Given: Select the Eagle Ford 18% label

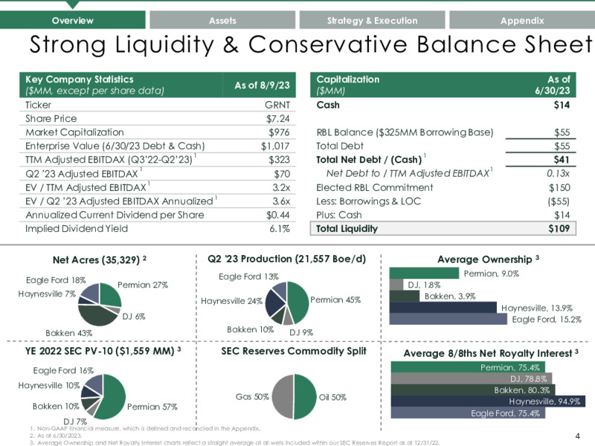Looking at the screenshot, I should (x=56, y=280).
